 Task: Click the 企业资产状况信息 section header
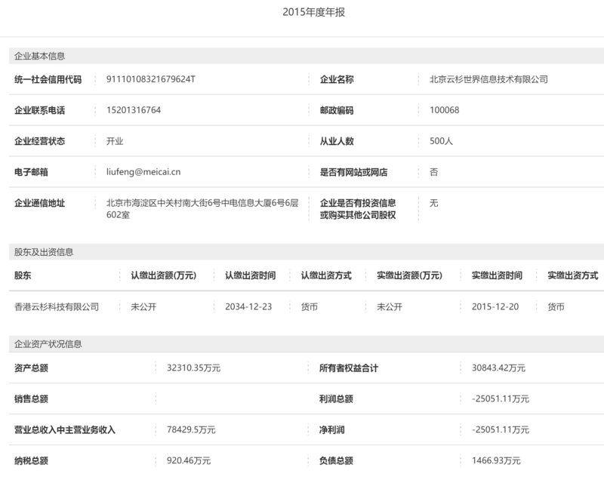point(48,344)
